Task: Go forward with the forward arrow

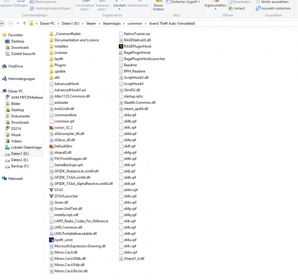Action: coord(10,24)
